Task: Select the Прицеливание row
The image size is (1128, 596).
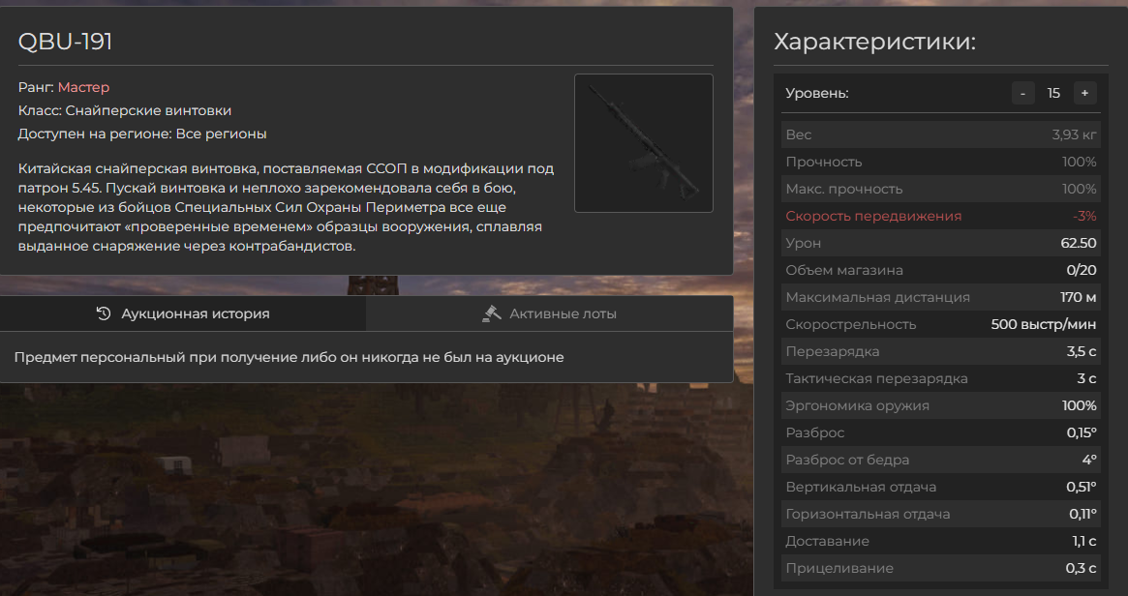Action: coord(941,568)
